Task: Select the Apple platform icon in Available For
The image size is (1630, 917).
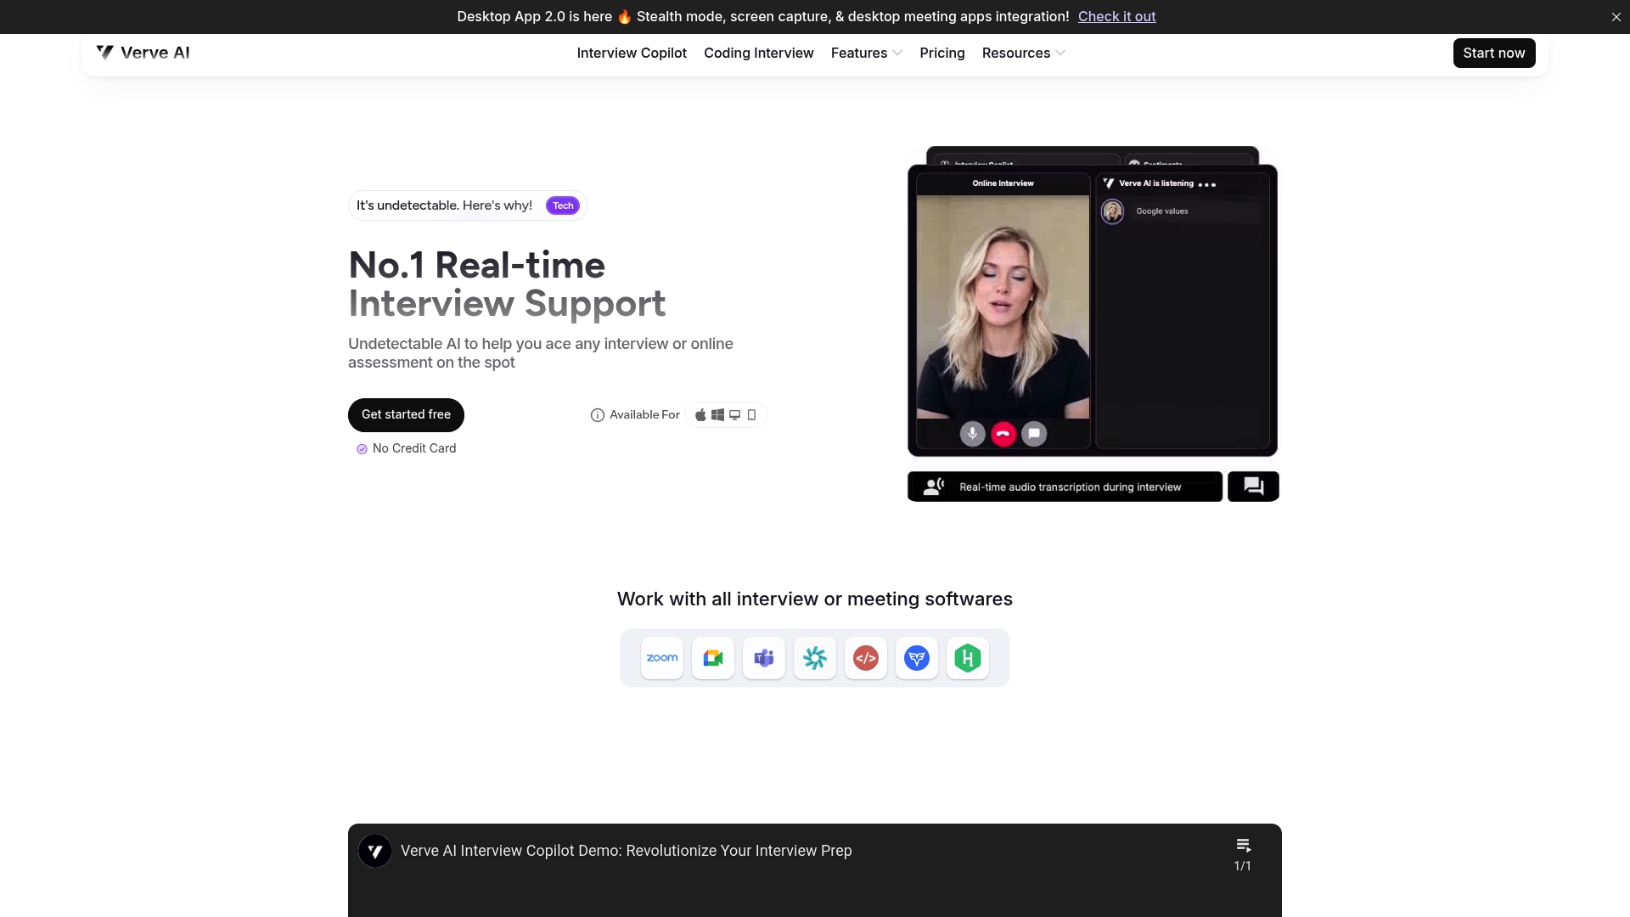Action: (x=700, y=414)
